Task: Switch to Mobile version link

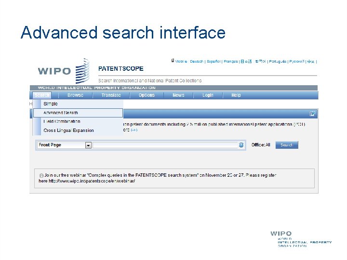Action: point(181,62)
